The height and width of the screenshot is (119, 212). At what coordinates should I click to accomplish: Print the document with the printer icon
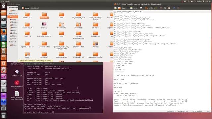click(141, 8)
